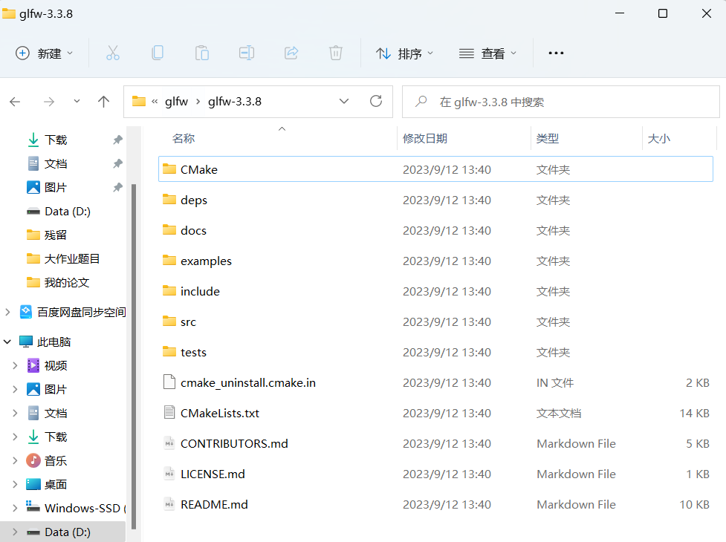Image resolution: width=726 pixels, height=542 pixels.
Task: Sort by 修改日期 column header
Action: click(425, 138)
